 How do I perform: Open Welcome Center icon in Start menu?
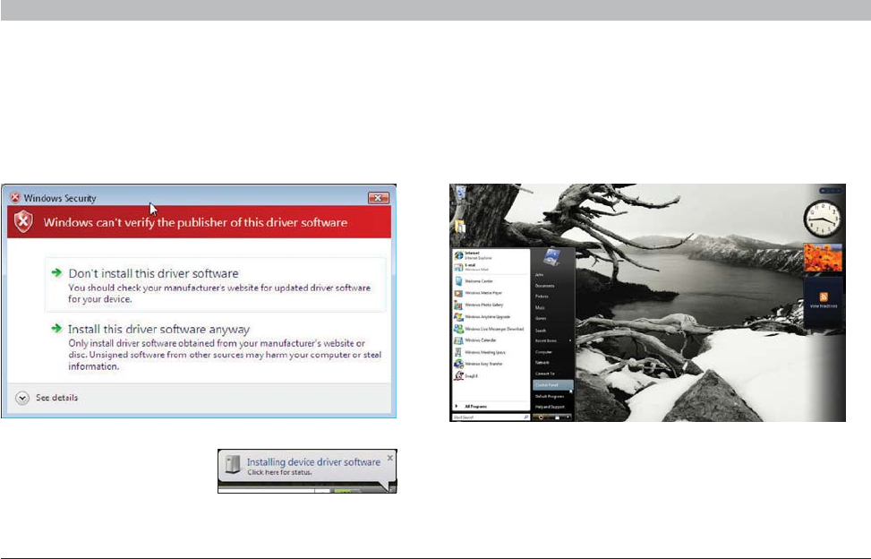(459, 281)
